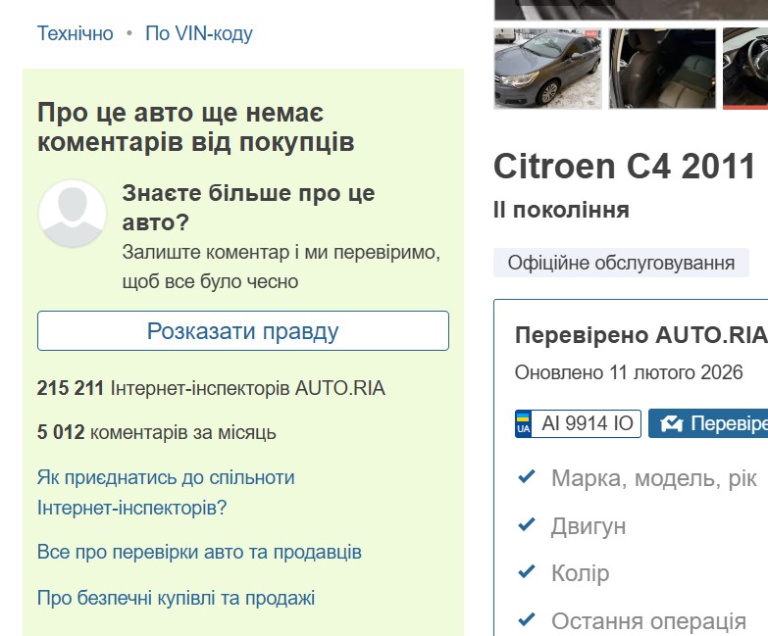Select the car interior seat thumbnail

(662, 68)
